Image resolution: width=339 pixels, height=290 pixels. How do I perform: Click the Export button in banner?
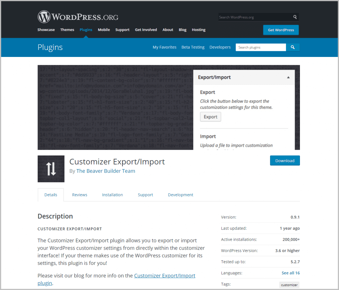[x=210, y=117]
